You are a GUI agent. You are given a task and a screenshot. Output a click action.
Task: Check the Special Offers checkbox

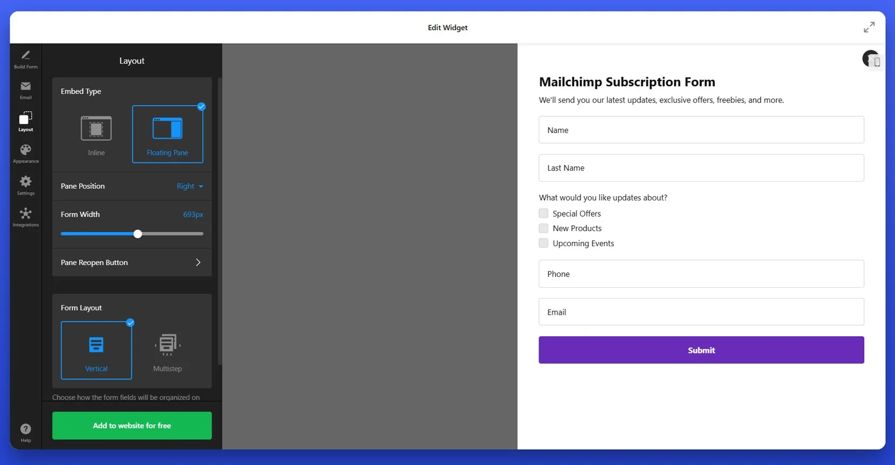coord(543,213)
